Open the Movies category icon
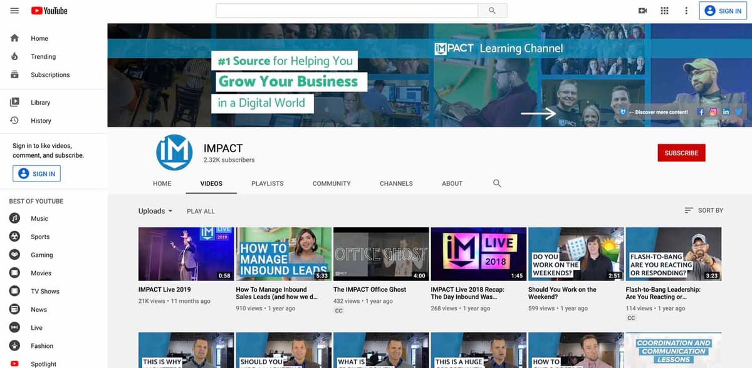 click(14, 273)
